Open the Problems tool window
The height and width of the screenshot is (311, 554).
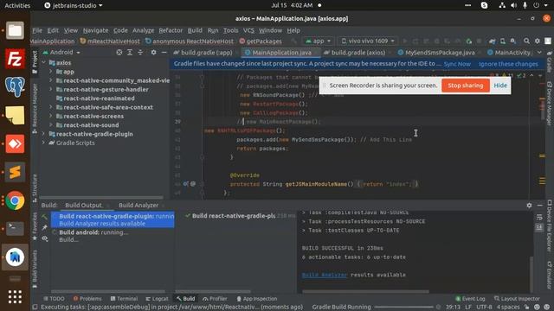(87, 299)
